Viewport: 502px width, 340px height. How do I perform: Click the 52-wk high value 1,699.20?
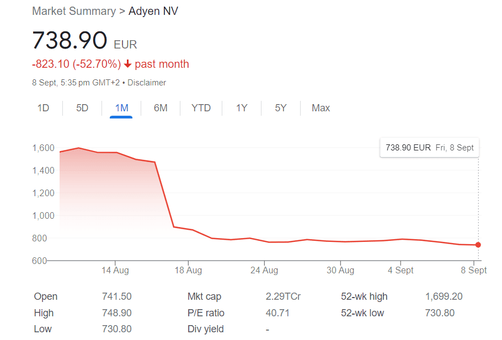[x=444, y=296]
